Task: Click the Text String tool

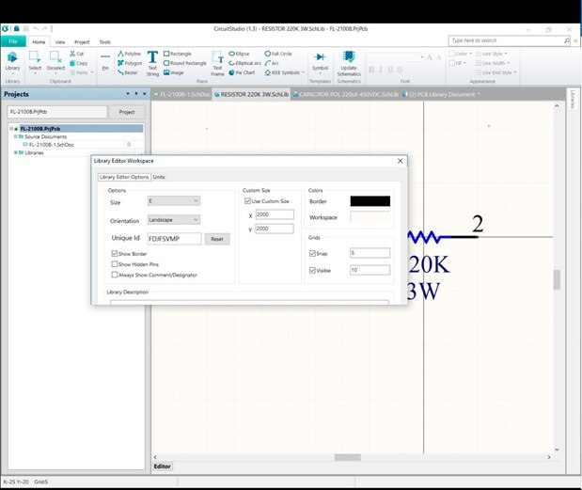Action: [x=152, y=61]
